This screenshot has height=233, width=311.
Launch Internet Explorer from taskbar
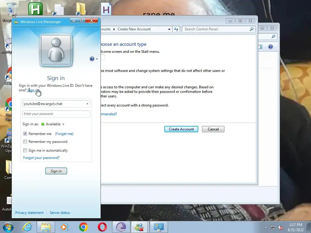[x=27, y=227]
